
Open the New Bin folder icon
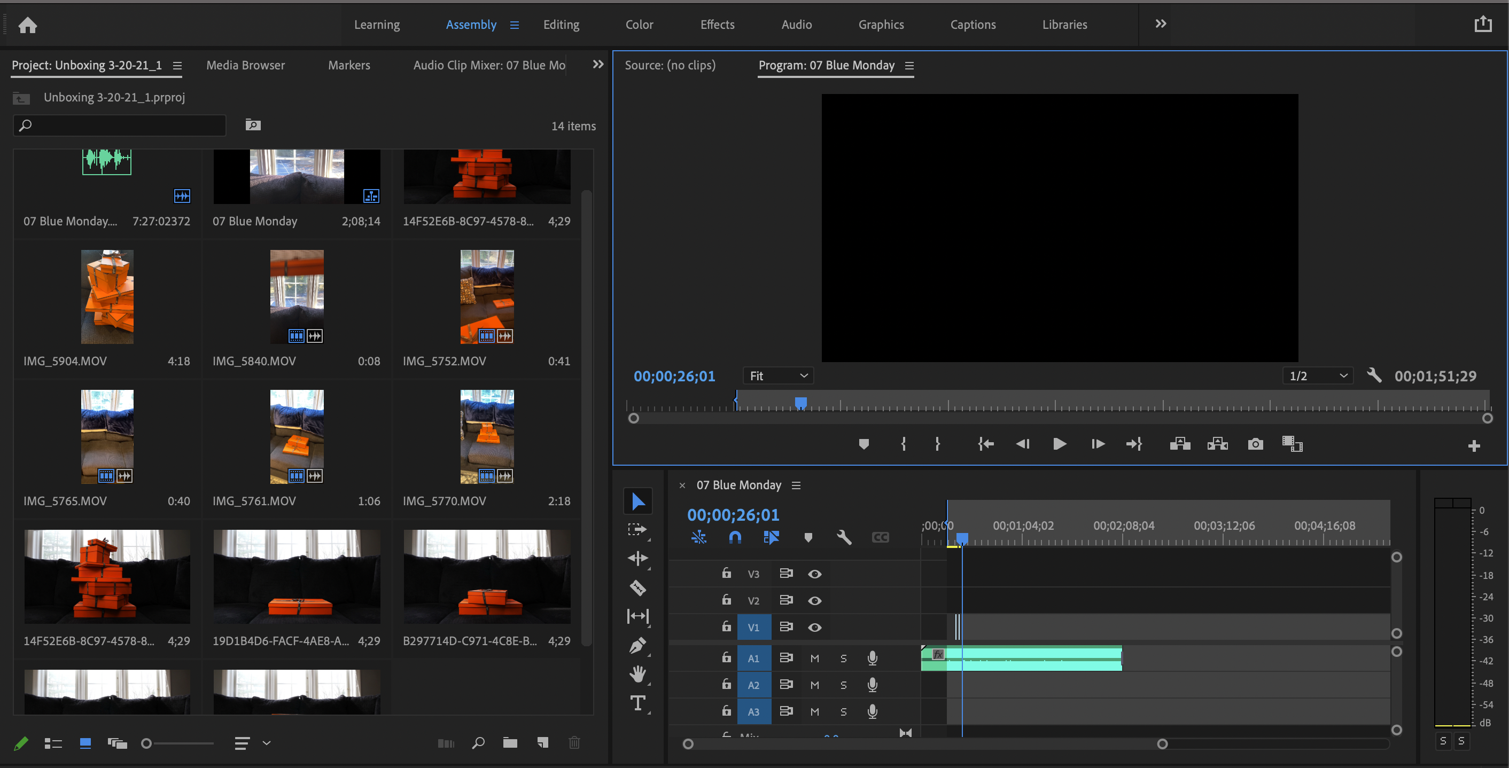point(510,743)
